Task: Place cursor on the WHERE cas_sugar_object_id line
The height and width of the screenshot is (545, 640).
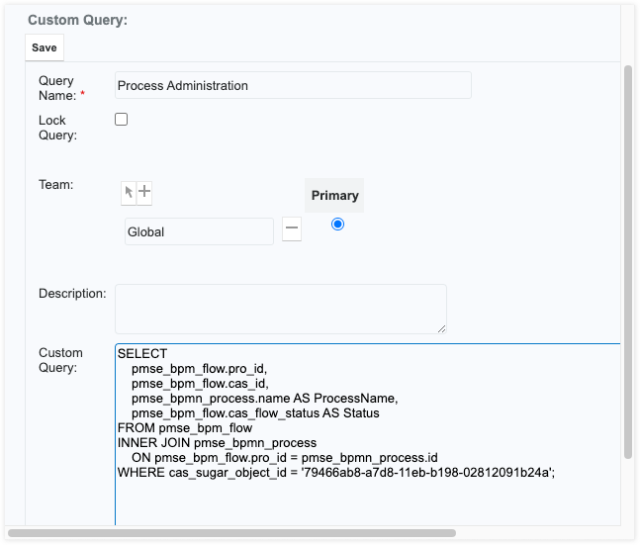Action: (x=335, y=473)
